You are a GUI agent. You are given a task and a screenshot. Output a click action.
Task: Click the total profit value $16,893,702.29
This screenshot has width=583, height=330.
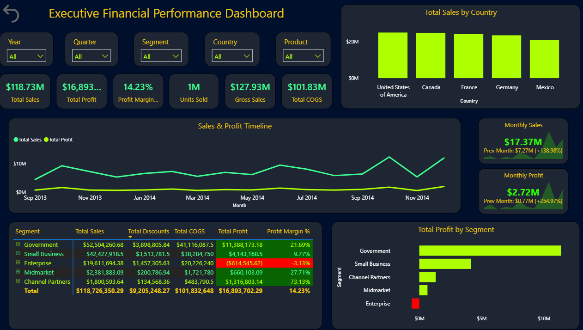pos(241,291)
